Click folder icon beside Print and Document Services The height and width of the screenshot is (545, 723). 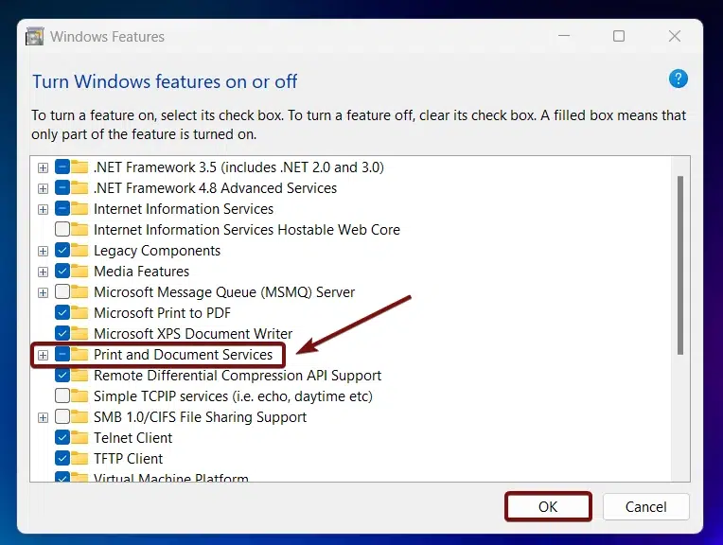tap(79, 355)
